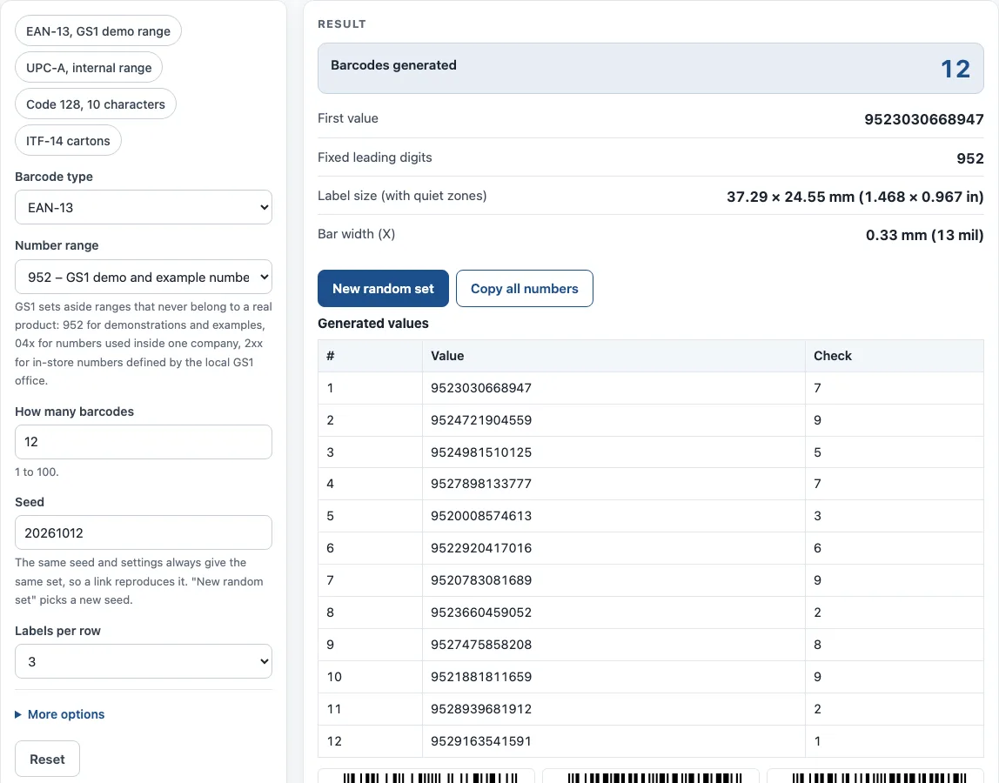Select value 9523030668947 in row 1
The image size is (999, 783).
point(481,388)
